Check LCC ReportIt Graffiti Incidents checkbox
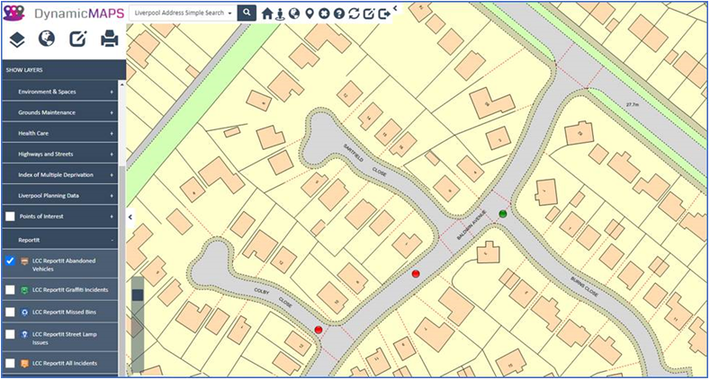 (x=10, y=290)
